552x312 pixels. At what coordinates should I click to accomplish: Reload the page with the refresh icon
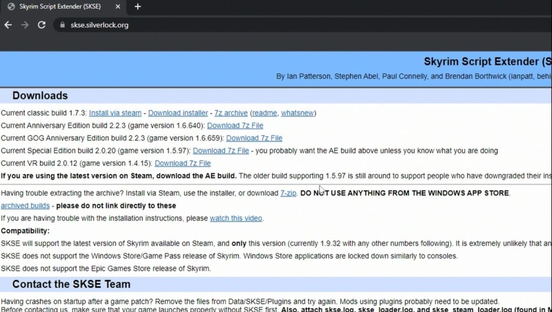tap(42, 25)
